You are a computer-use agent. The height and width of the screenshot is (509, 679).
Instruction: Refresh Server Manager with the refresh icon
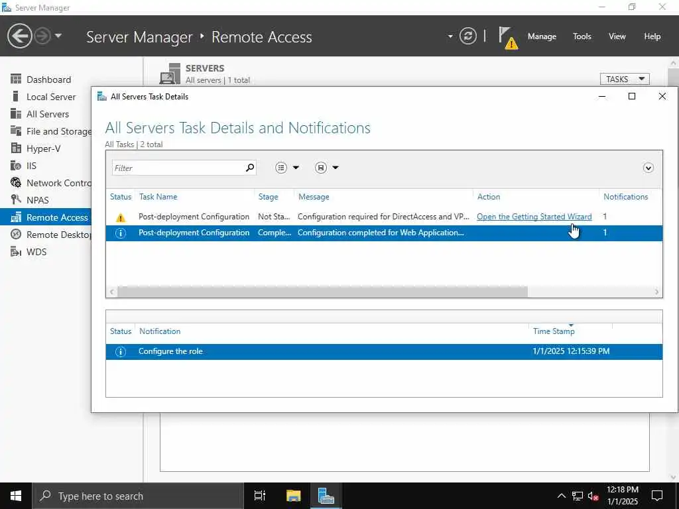tap(467, 36)
